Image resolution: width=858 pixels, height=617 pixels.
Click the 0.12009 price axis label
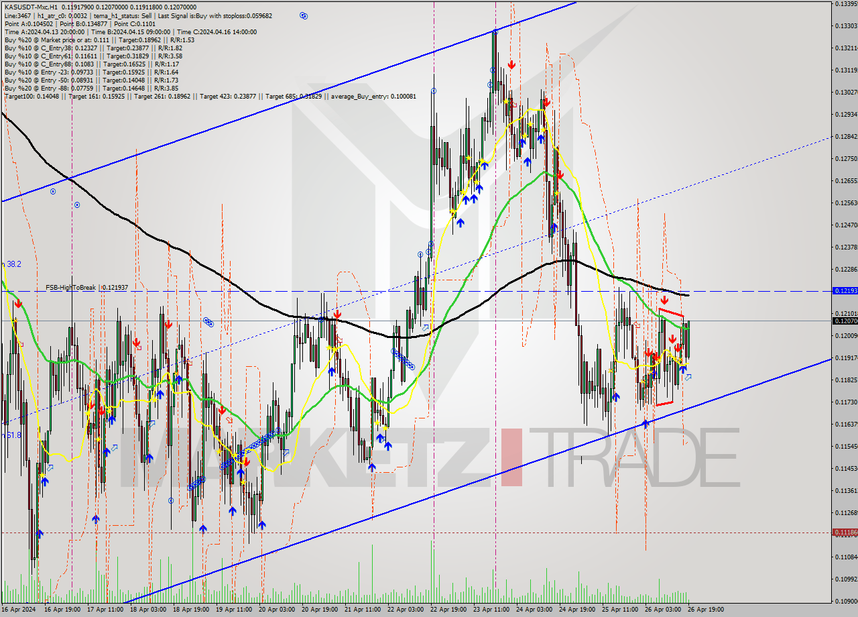[846, 336]
